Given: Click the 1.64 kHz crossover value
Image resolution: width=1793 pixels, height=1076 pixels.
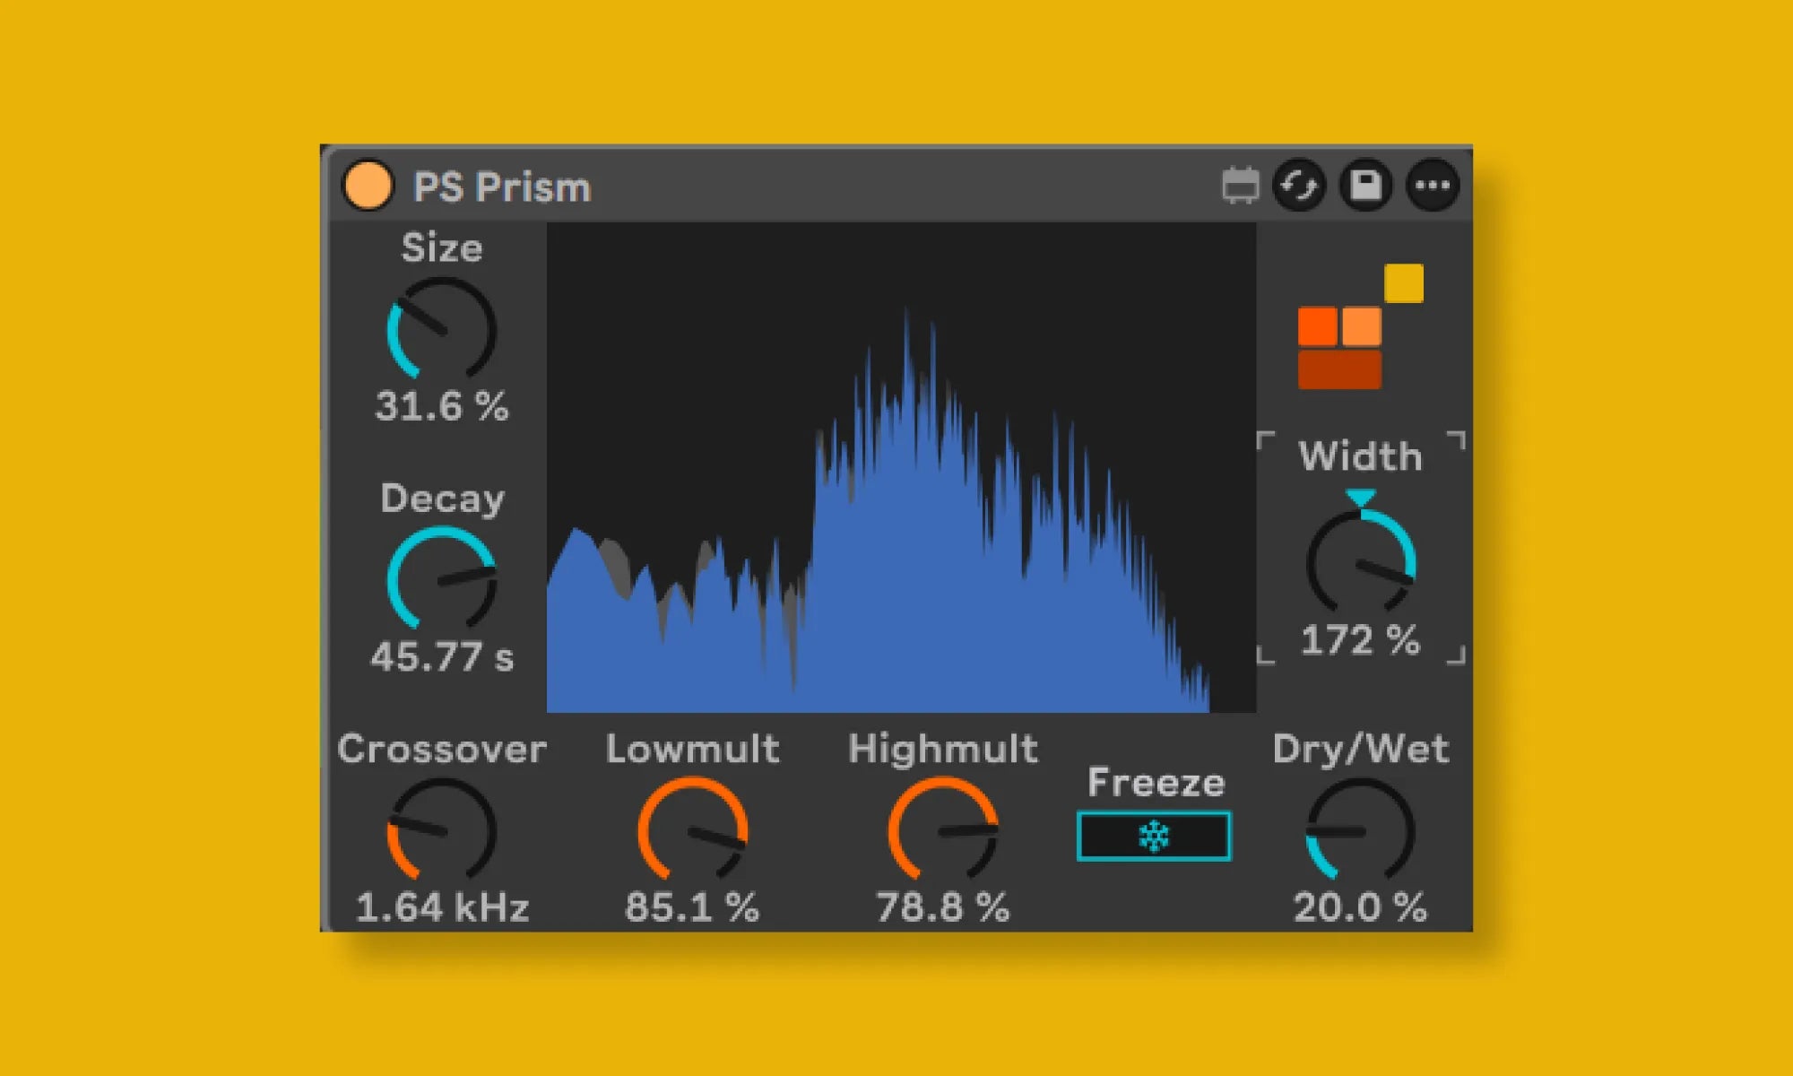Looking at the screenshot, I should pos(442,907).
